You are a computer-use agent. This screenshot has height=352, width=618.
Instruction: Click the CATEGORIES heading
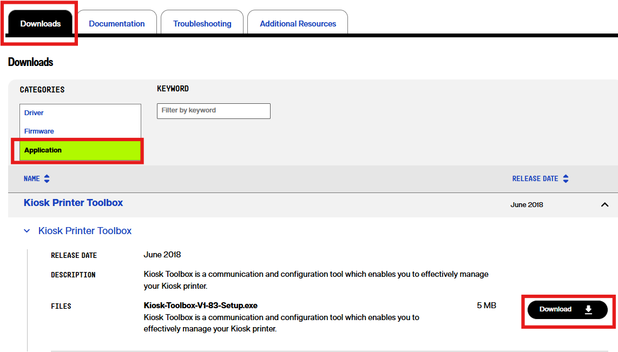pos(42,90)
